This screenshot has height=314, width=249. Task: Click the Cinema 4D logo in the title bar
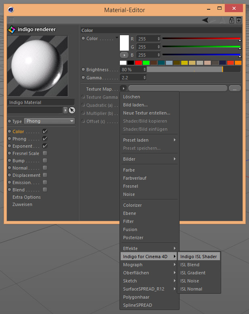coord(10,10)
